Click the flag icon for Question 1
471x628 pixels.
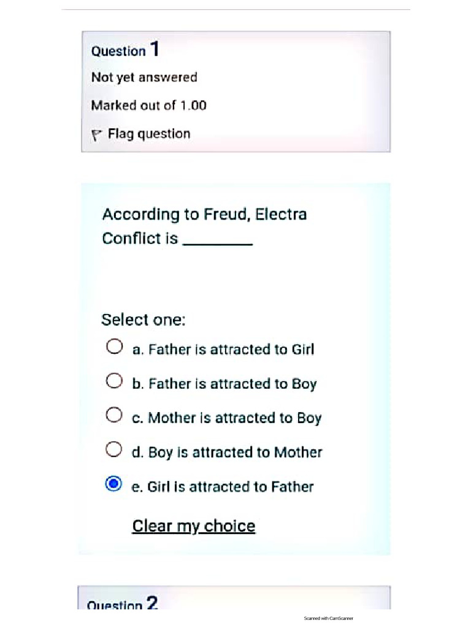(x=96, y=135)
